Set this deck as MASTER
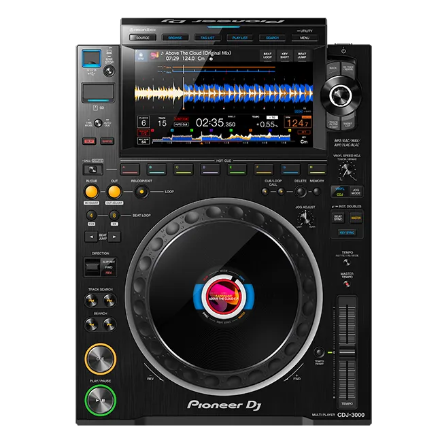 coord(356,218)
